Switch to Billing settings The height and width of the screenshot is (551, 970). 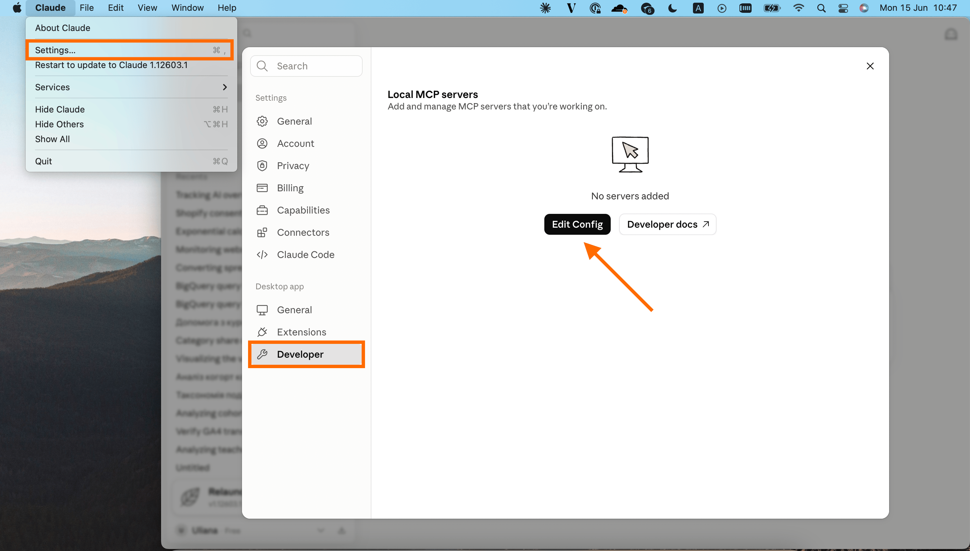coord(306,188)
